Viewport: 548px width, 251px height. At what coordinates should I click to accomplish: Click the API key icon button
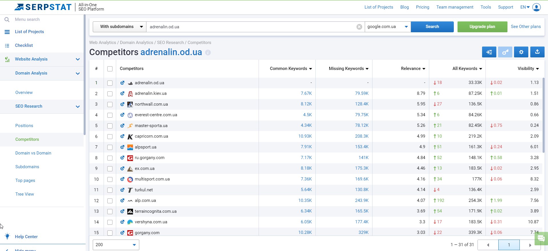(505, 52)
